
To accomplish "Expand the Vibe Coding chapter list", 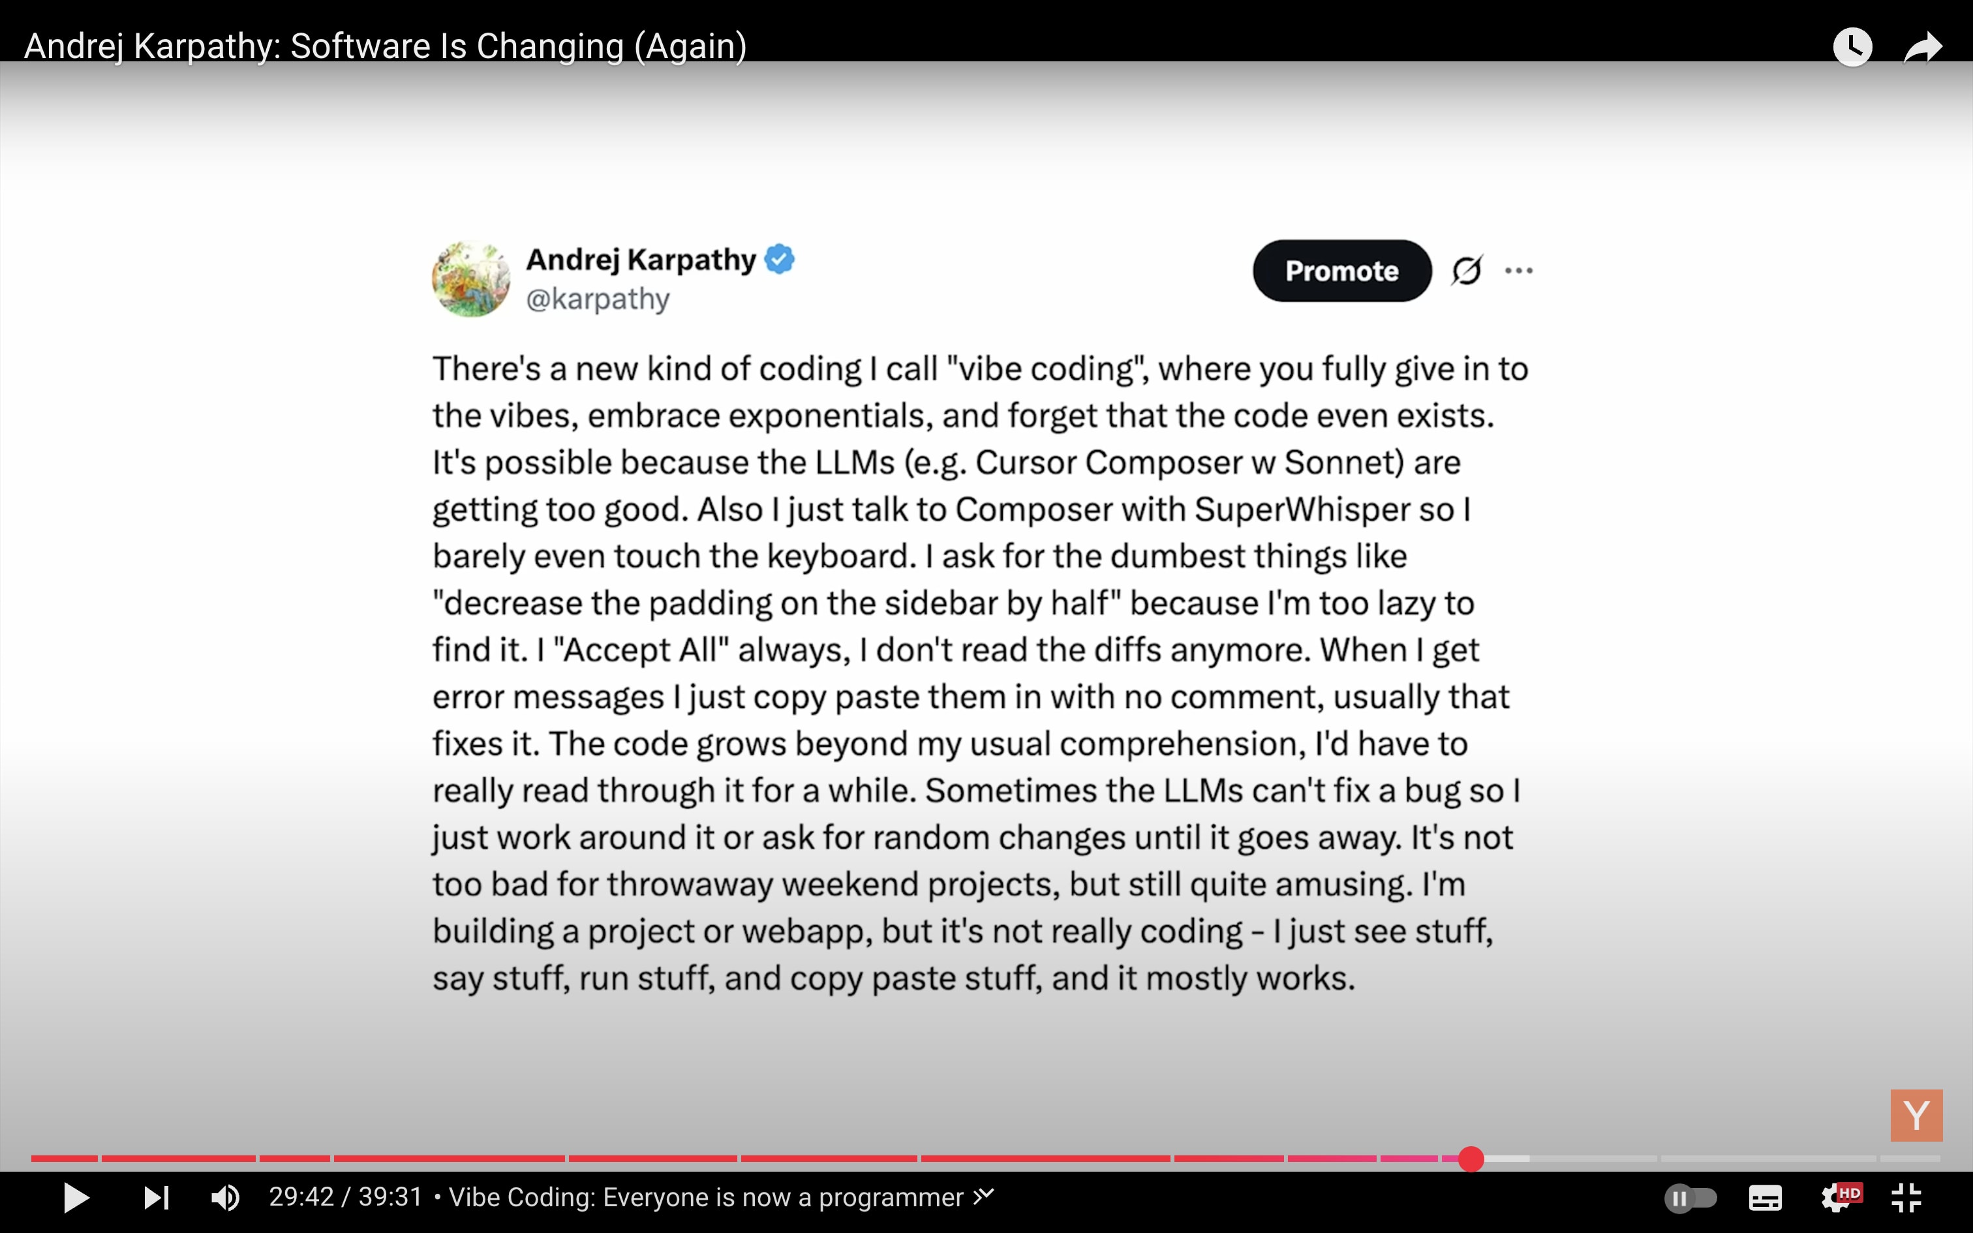I will tap(721, 1197).
